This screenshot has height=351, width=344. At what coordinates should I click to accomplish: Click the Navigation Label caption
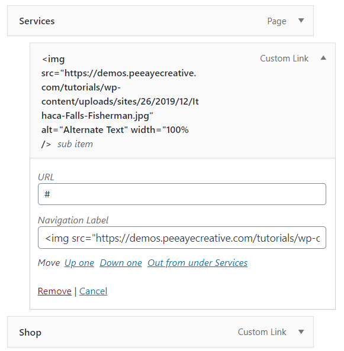pyautogui.click(x=73, y=220)
